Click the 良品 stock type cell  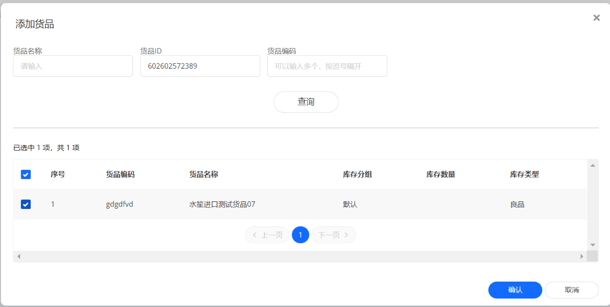pyautogui.click(x=517, y=204)
